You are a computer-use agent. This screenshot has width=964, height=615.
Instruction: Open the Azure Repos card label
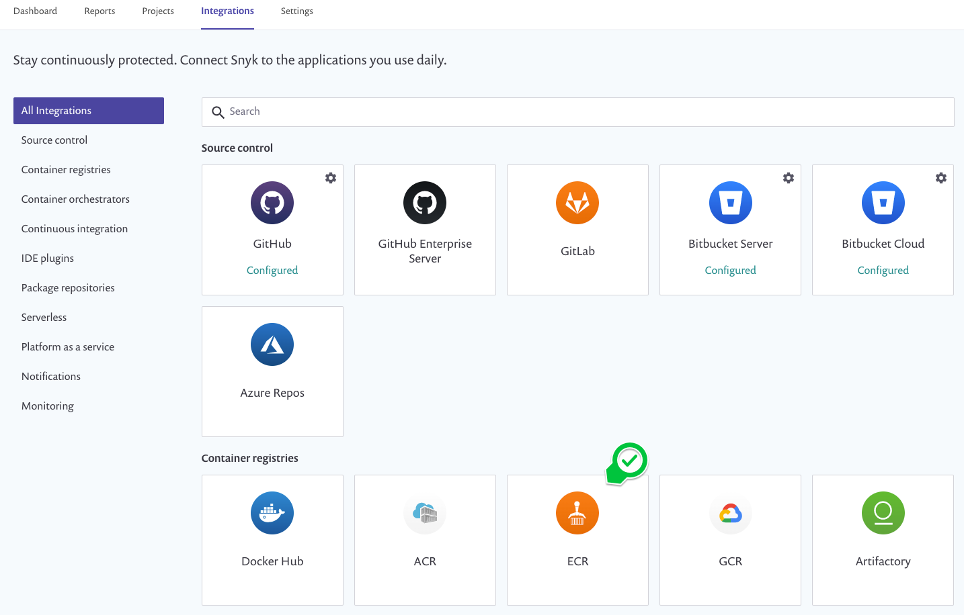272,393
